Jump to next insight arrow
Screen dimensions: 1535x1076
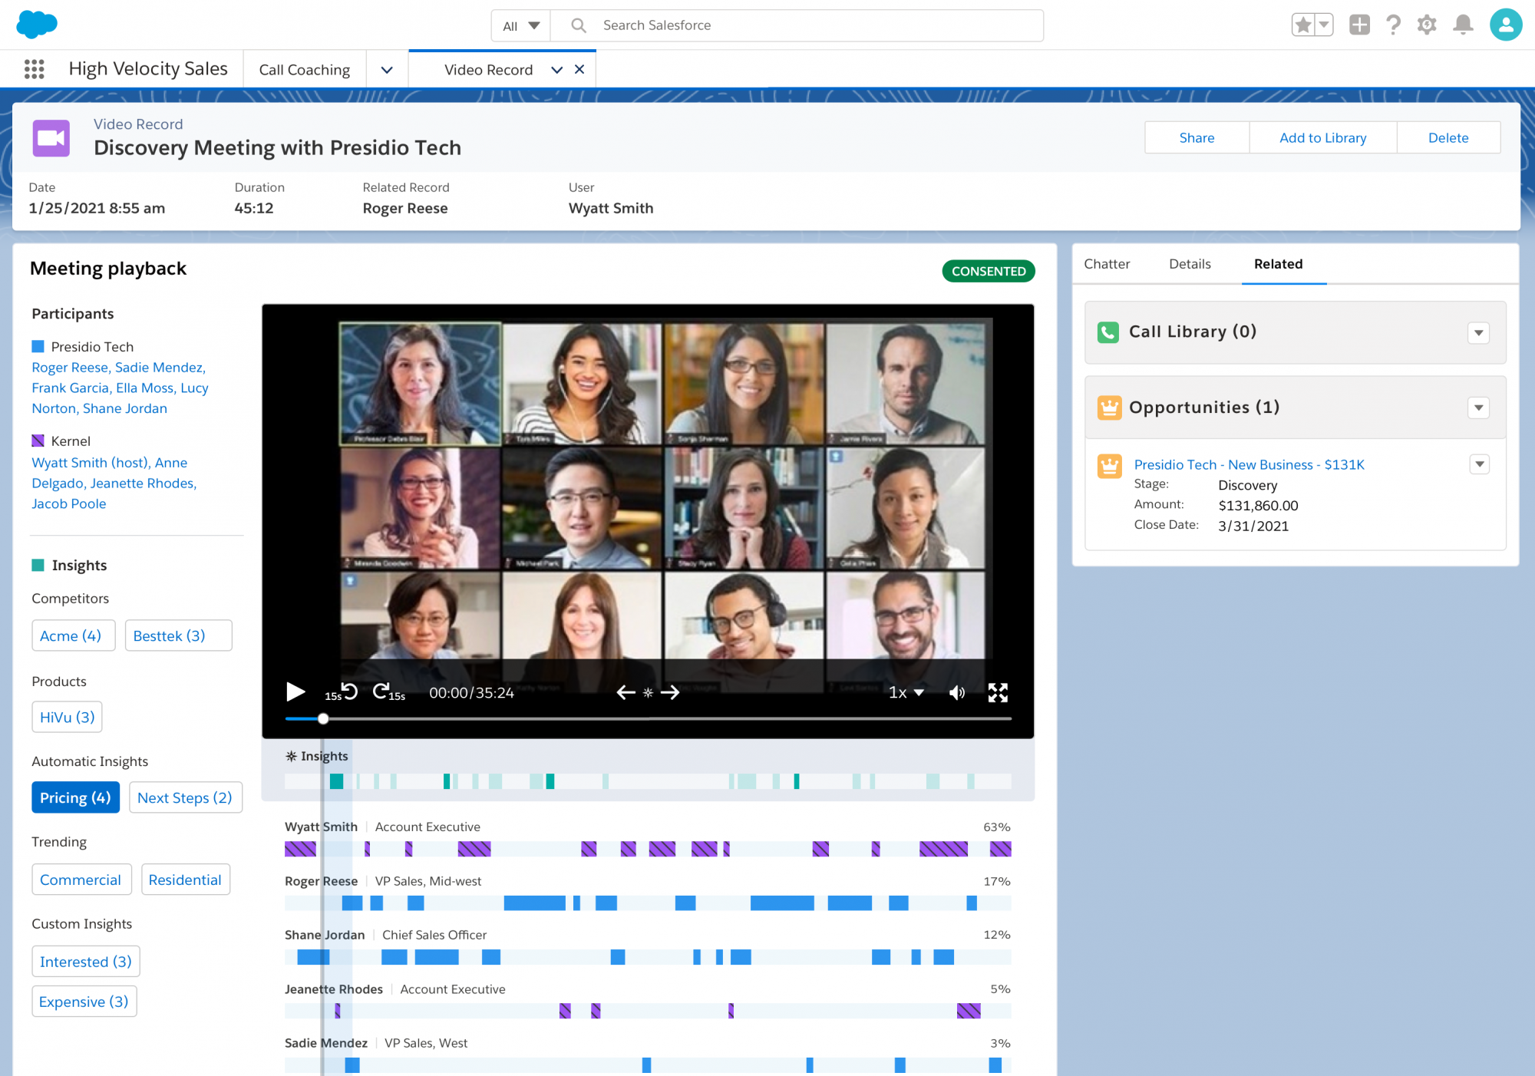click(x=670, y=692)
